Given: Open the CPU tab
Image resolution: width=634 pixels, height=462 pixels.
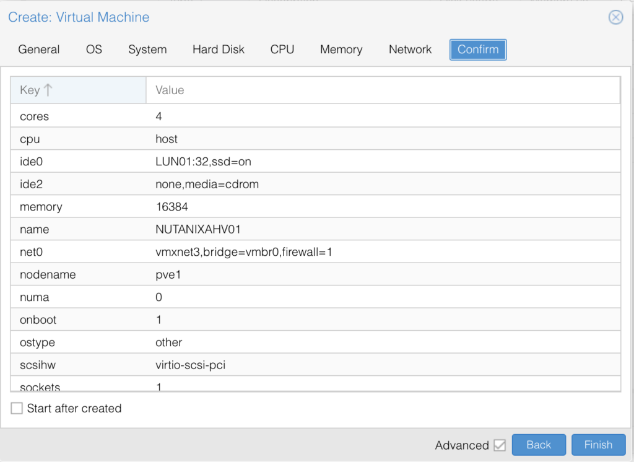Looking at the screenshot, I should tap(282, 50).
